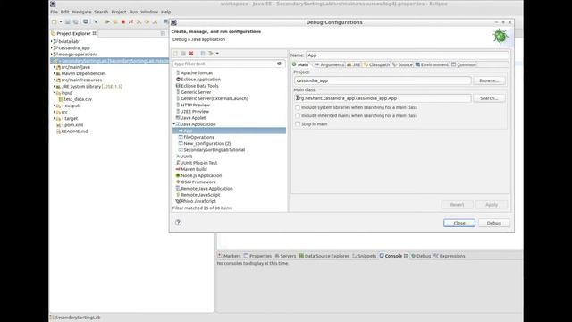
Task: Click the Save All icon in Eclipse toolbar
Action: [x=75, y=21]
